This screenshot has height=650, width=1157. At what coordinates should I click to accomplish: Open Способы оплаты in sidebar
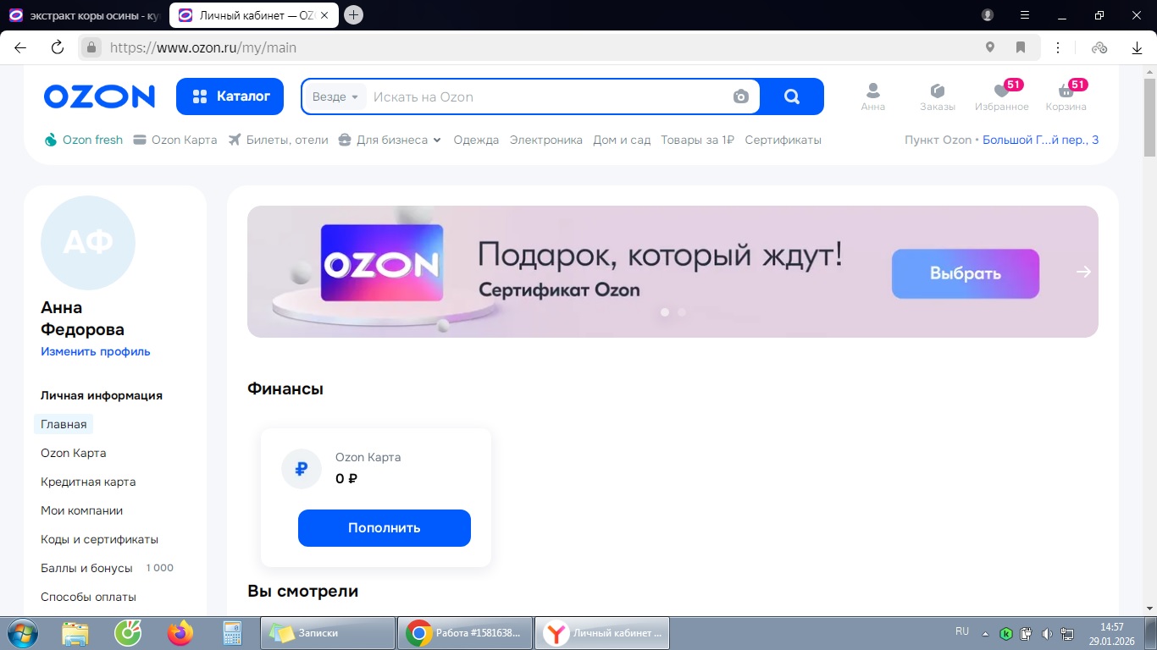coord(88,597)
